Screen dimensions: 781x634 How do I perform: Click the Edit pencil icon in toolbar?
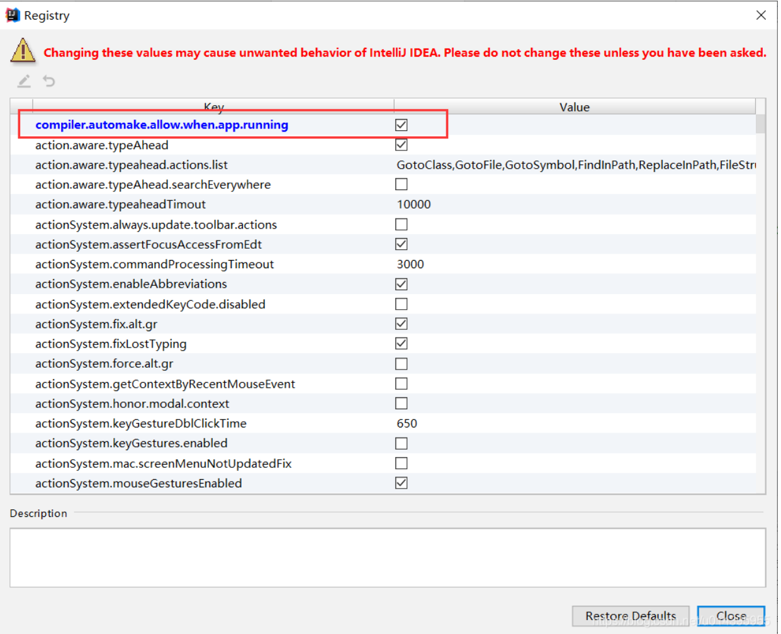coord(24,81)
